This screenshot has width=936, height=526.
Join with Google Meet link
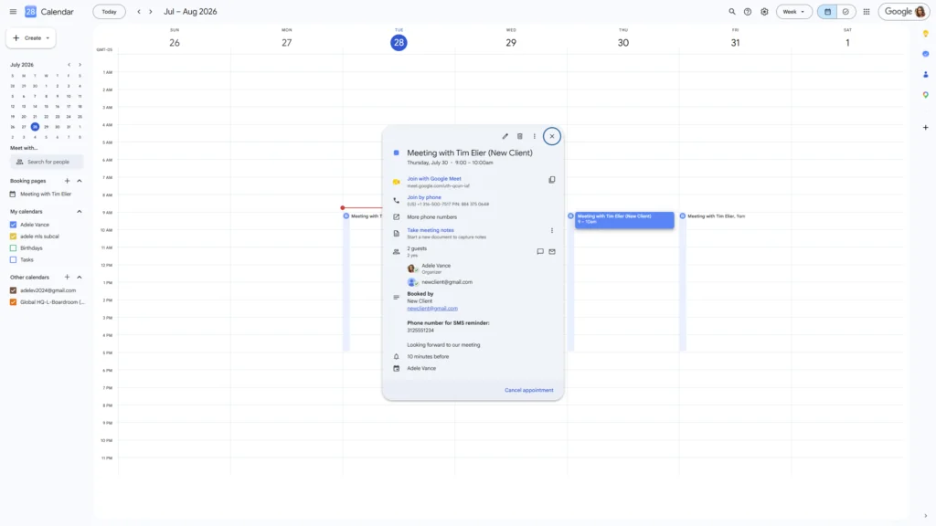click(434, 178)
